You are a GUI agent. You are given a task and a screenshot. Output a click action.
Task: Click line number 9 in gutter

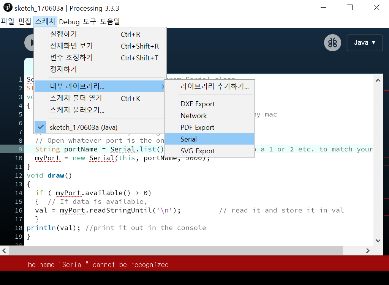coord(20,150)
